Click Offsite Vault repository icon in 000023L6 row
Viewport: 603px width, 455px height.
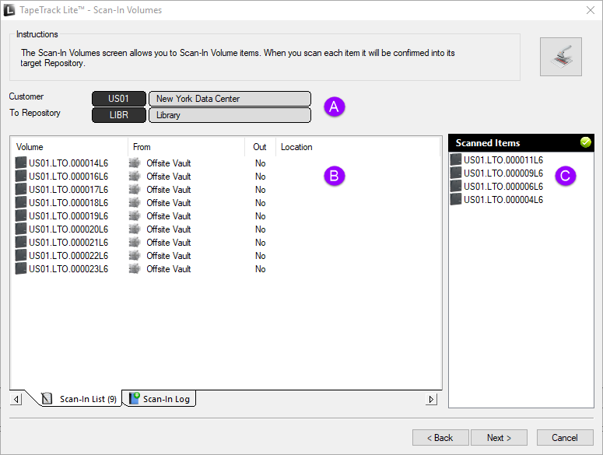pos(135,268)
